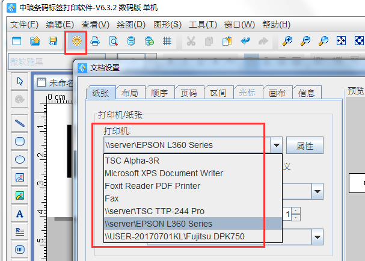Switch to the 布局 tab

coord(129,93)
